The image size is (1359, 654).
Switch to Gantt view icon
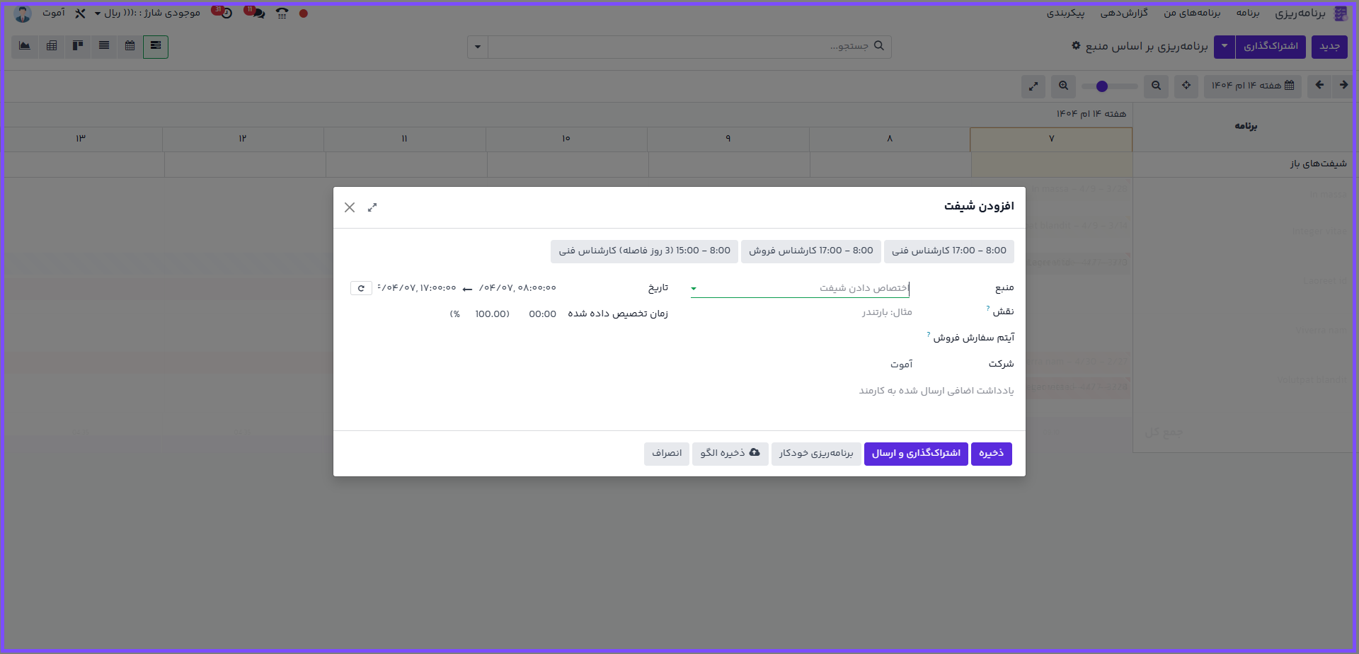click(x=156, y=46)
